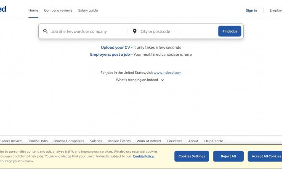This screenshot has height=169, width=282.
Task: Visit the www.indeed.com link
Action: [167, 73]
